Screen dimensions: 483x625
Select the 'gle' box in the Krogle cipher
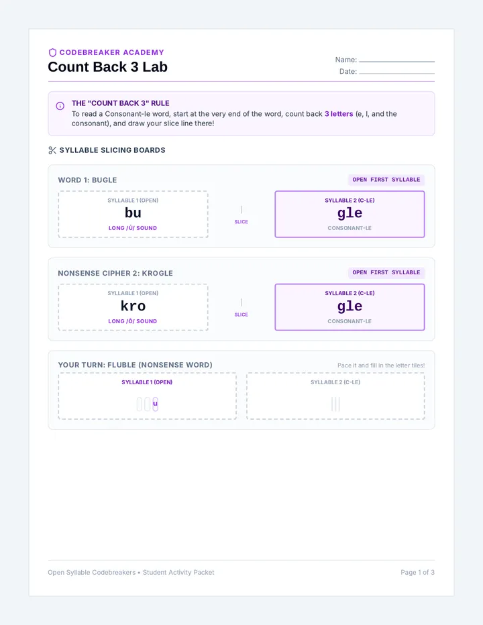pyautogui.click(x=350, y=307)
